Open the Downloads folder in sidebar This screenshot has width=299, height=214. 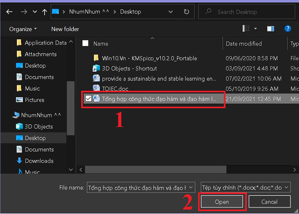click(39, 161)
